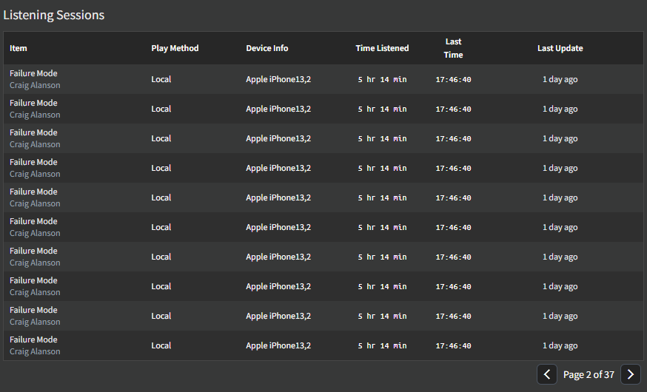Go back to the previous sessions page
This screenshot has height=392, width=647.
pos(547,374)
